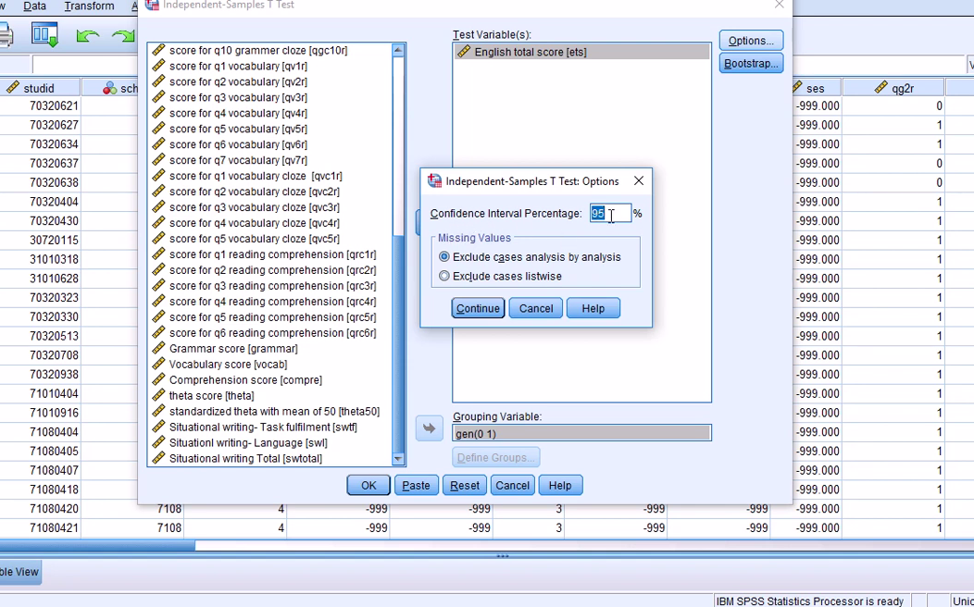Viewport: 974px width, 607px height.
Task: Click the variable list scrollbar down arrow
Action: click(400, 459)
